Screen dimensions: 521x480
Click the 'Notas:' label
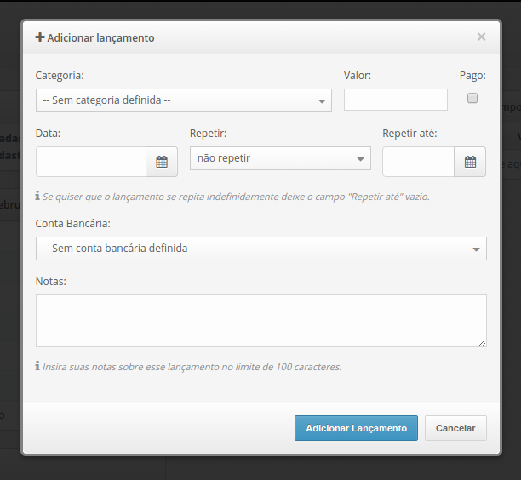point(50,282)
